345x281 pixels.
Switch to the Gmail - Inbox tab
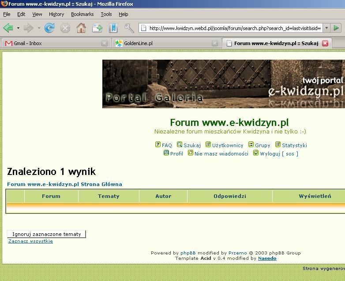pyautogui.click(x=53, y=43)
